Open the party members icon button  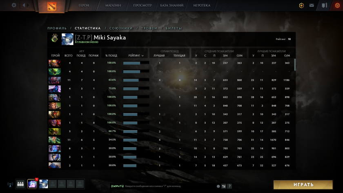(20, 184)
